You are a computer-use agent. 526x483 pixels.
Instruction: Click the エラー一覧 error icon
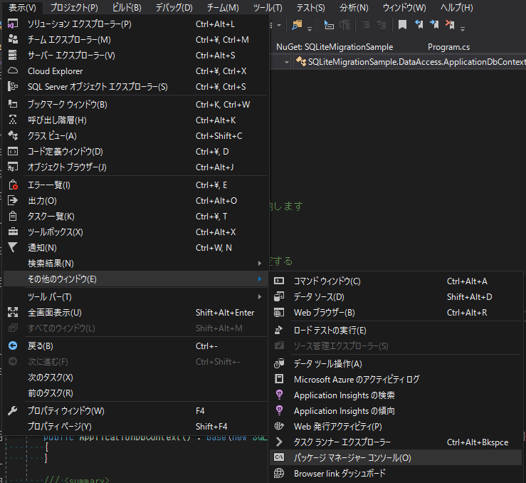[x=13, y=185]
